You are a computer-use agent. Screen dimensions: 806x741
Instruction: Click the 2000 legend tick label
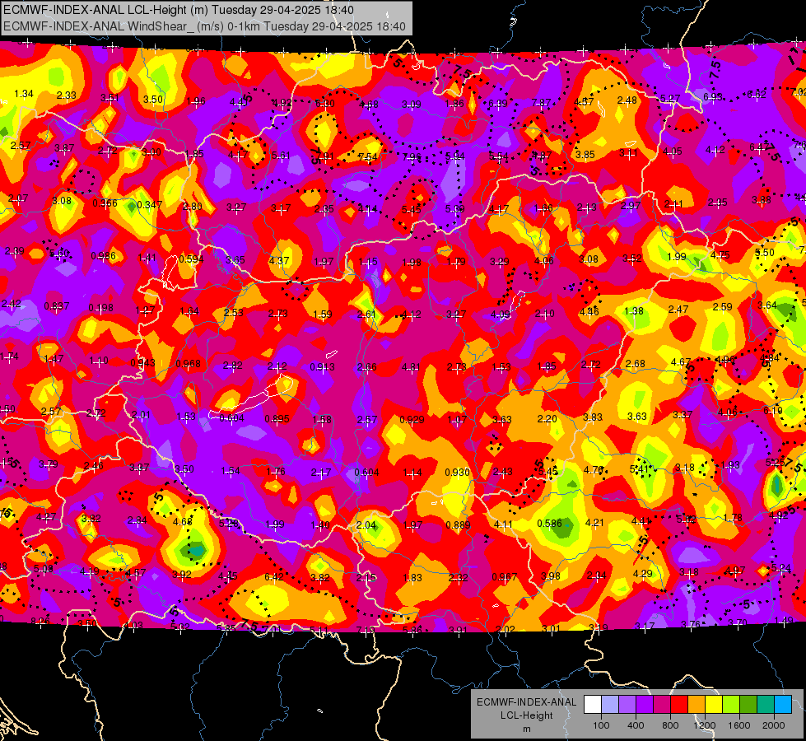tap(774, 725)
